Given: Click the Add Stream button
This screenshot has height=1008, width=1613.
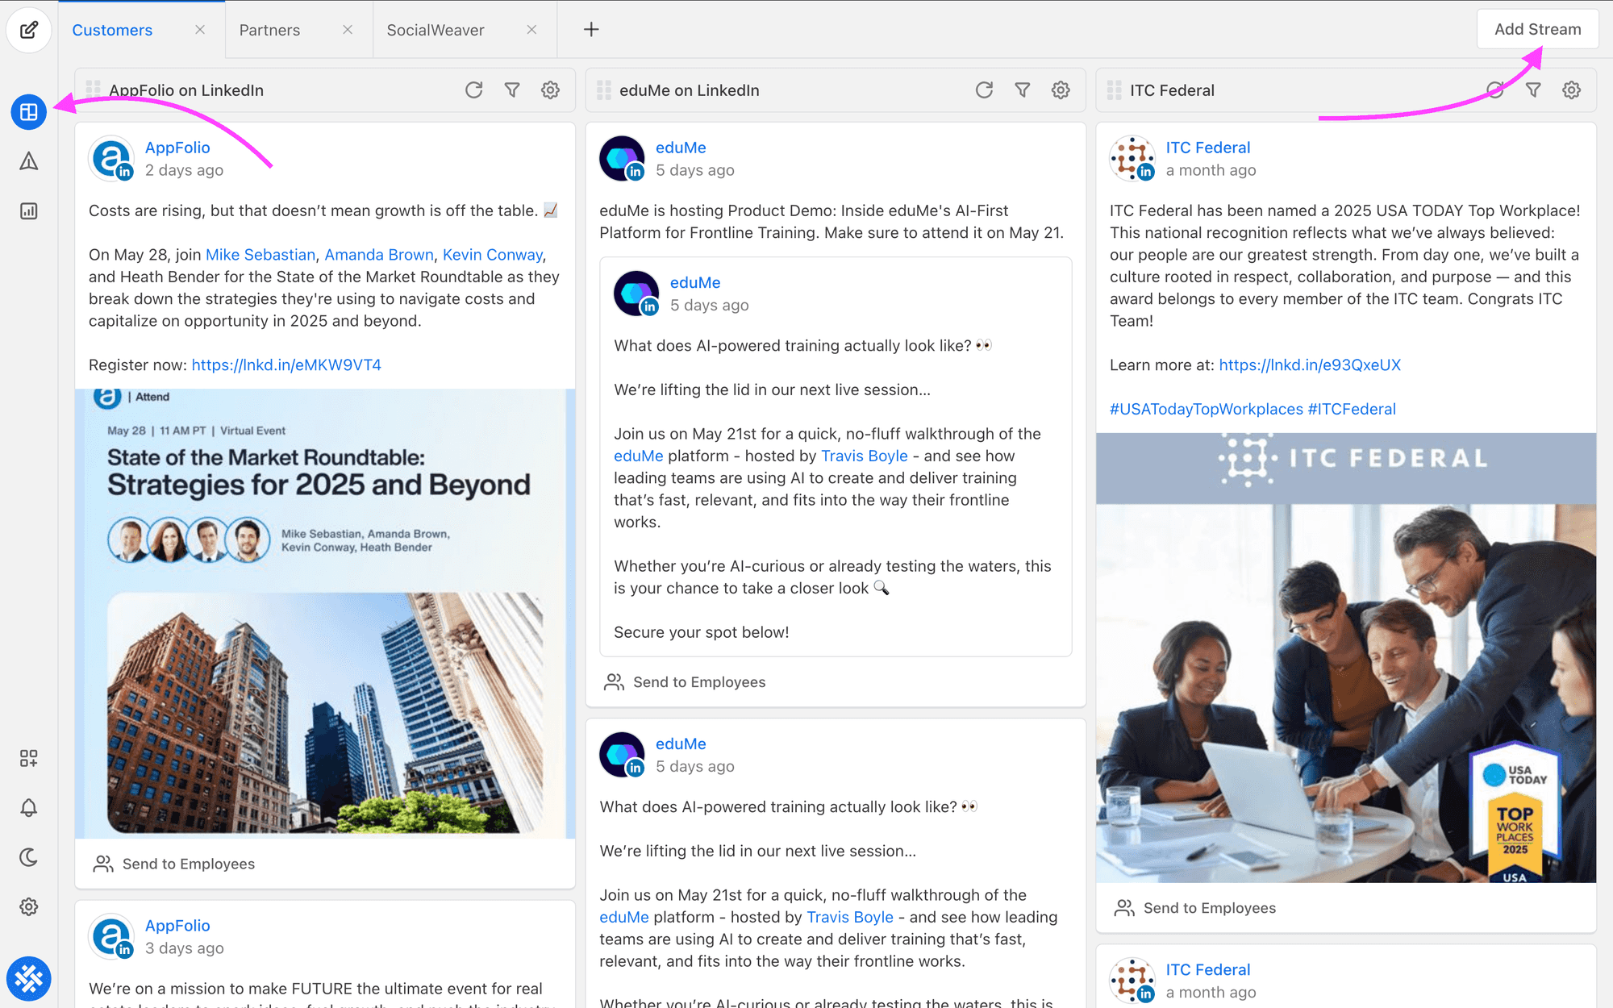Looking at the screenshot, I should coord(1537,30).
